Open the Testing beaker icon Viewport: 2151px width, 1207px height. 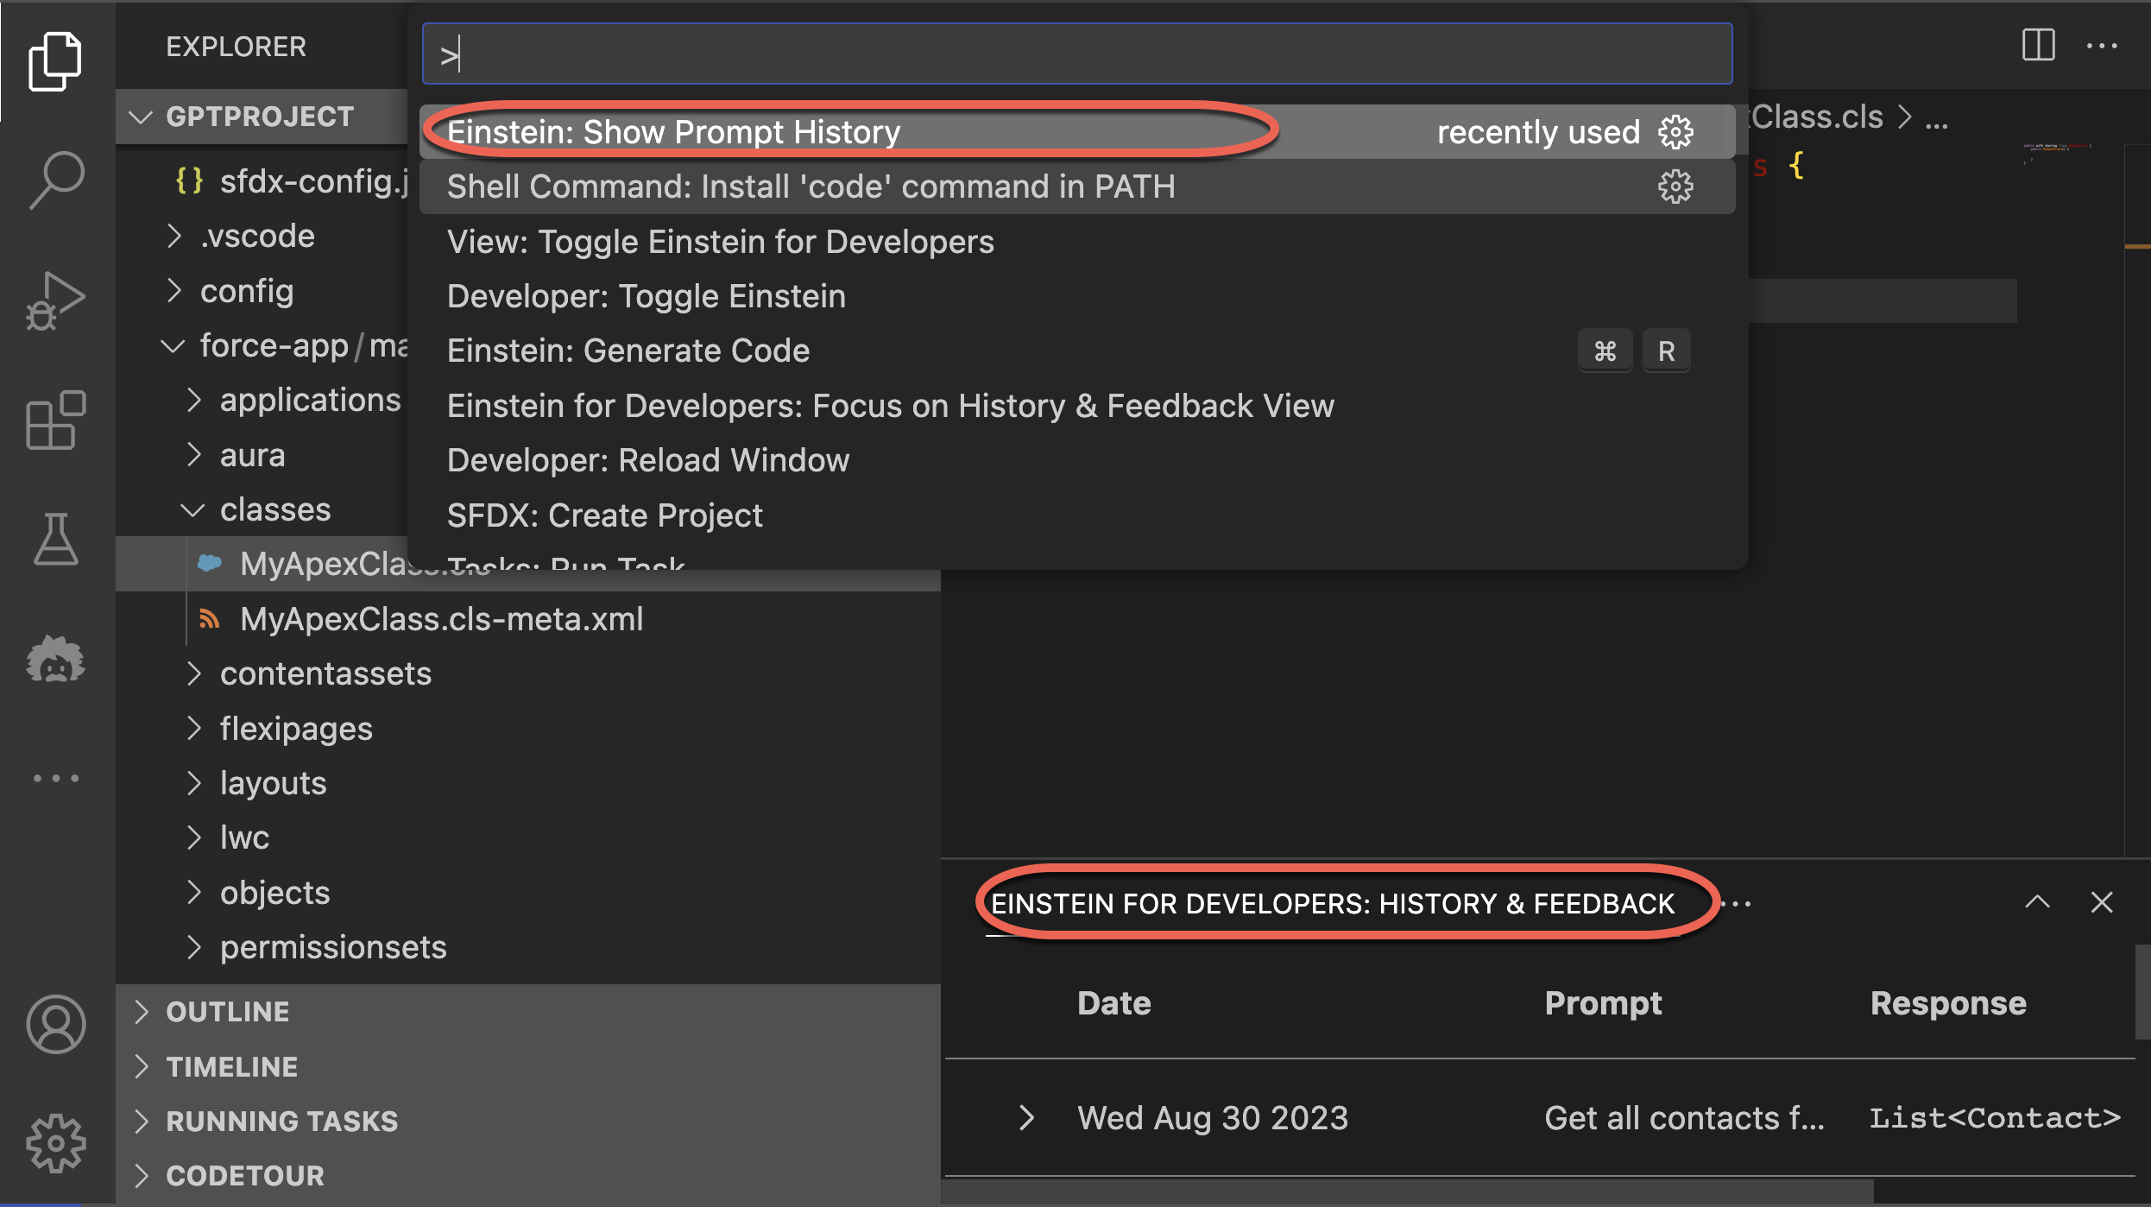point(55,539)
